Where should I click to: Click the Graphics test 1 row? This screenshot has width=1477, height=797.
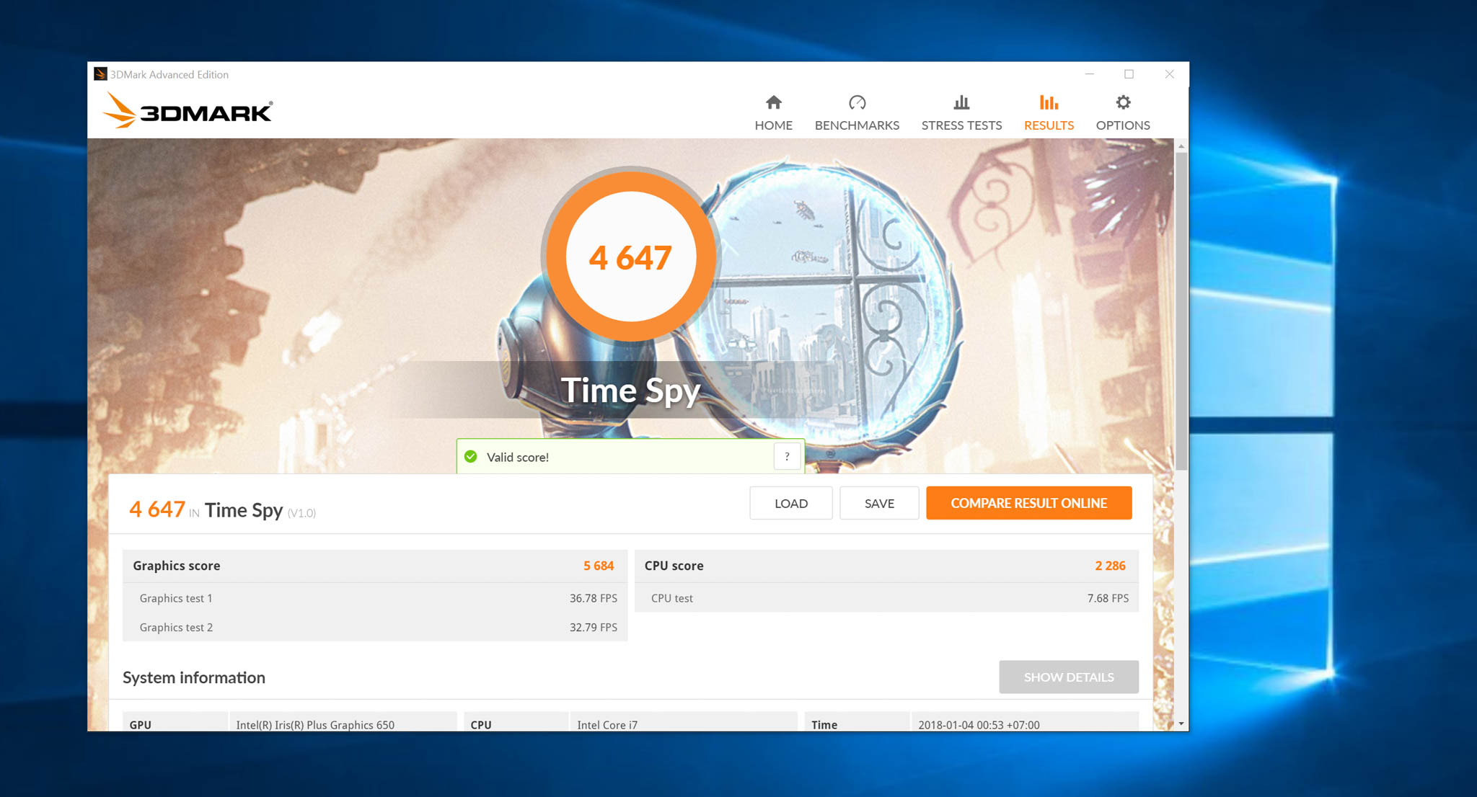(x=375, y=598)
